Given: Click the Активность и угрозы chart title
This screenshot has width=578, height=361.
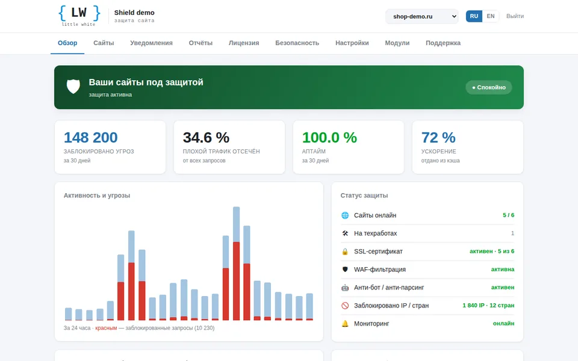Looking at the screenshot, I should coord(97,196).
